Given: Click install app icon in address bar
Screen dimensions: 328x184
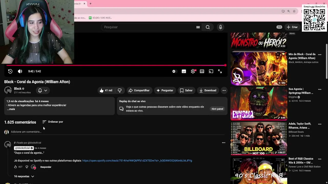Looking at the screenshot, I should (283, 11).
